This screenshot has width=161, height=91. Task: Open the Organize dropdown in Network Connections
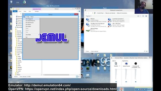coord(89,16)
